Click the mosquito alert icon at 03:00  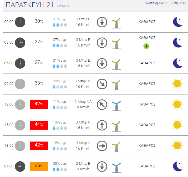pos(146,46)
